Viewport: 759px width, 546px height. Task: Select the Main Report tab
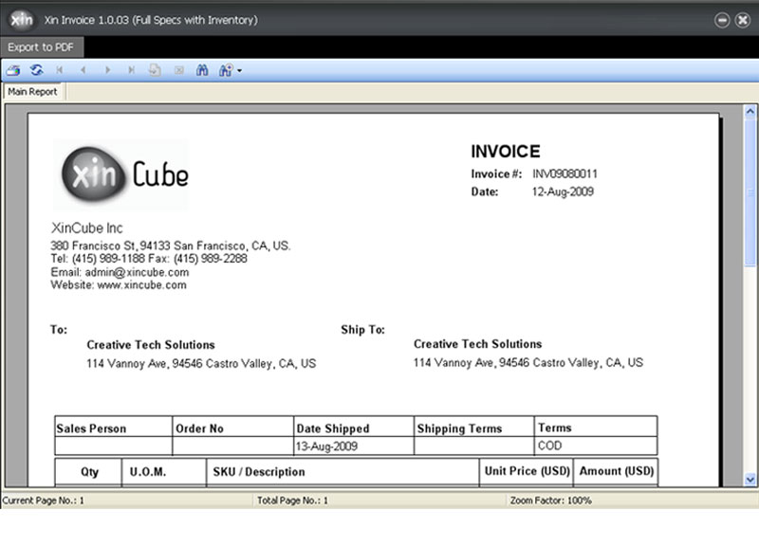[x=32, y=92]
